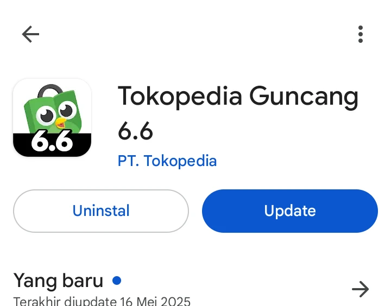Click the owl mascot's left eye

46,115
